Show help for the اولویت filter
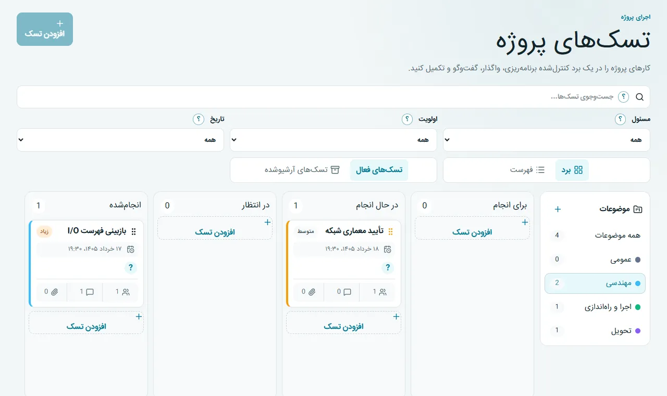 click(407, 119)
